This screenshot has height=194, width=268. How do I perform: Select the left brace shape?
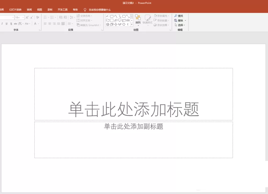[x=128, y=24]
